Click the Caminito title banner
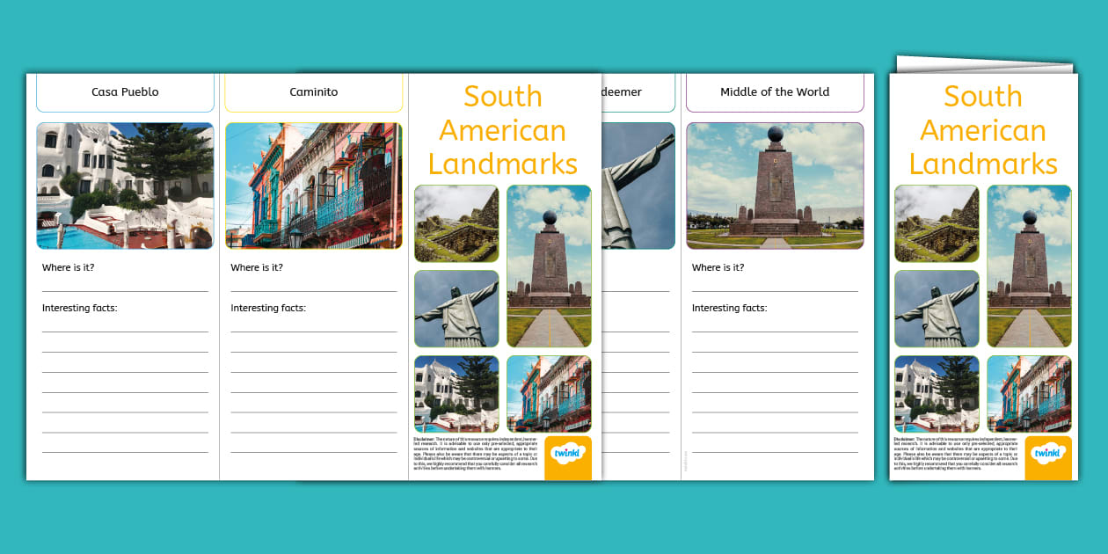 (x=313, y=91)
